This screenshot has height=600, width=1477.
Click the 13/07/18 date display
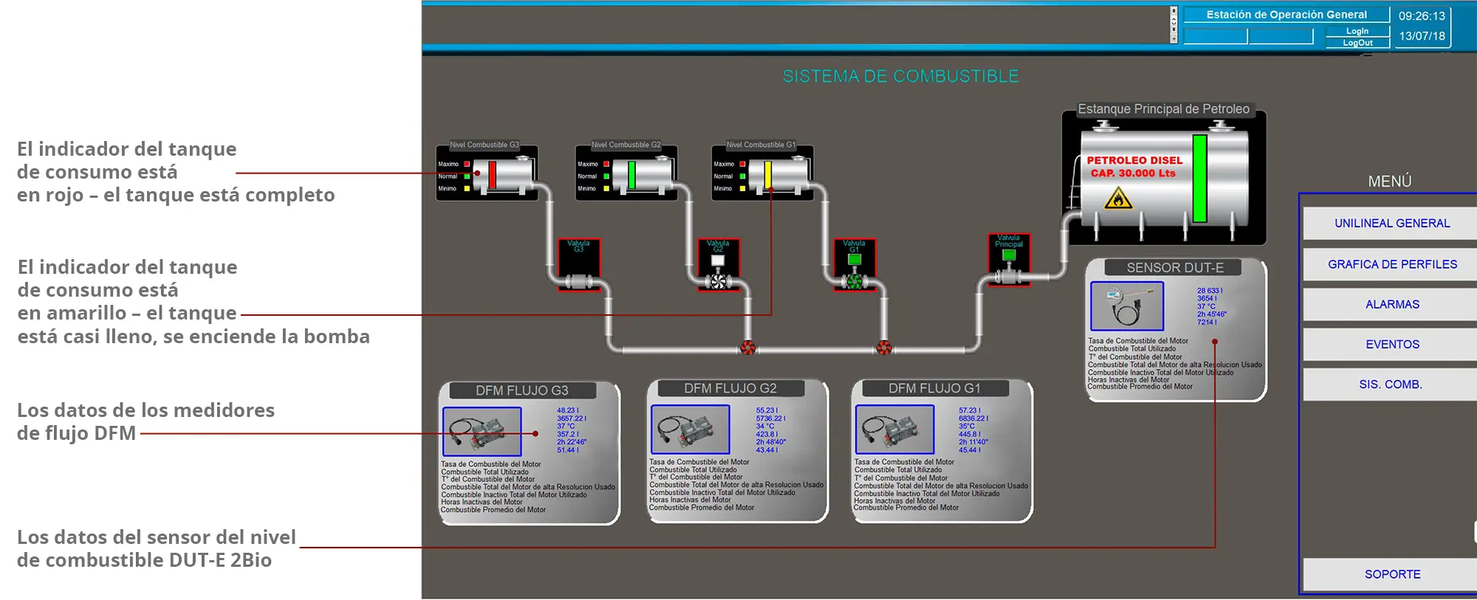coord(1422,35)
